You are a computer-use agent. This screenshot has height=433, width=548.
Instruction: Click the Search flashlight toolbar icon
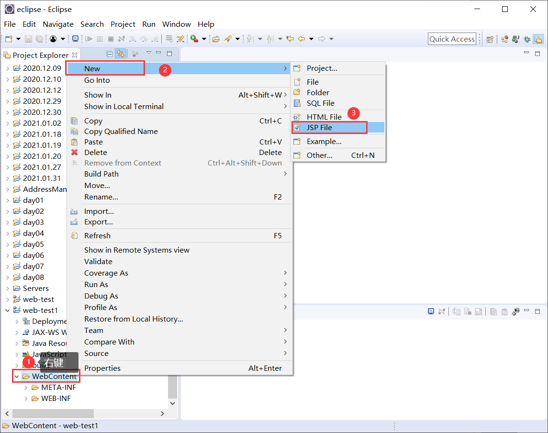(x=228, y=39)
